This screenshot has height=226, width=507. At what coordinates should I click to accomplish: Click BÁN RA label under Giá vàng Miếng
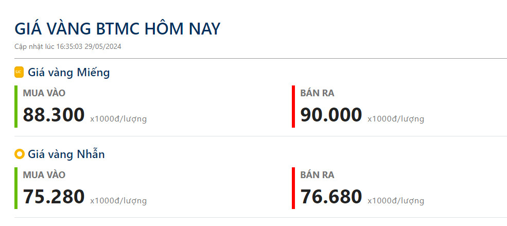(x=317, y=93)
